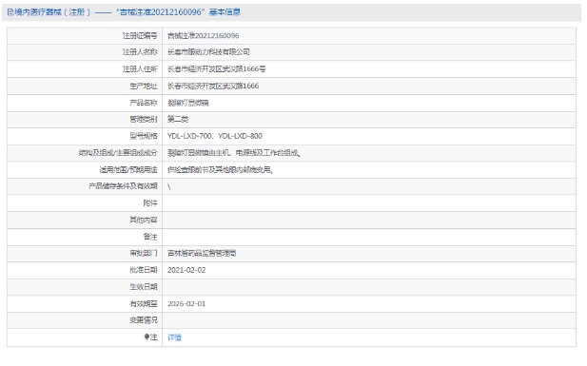Screen dimensions: 587x366
Task: Open the 详情 link in the last row
Action: [x=174, y=337]
